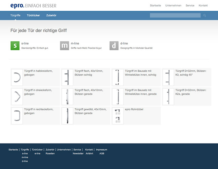Image resolution: width=218 pixels, height=169 pixels.
Task: Click footer Türgriffe link
Action: (x=25, y=150)
